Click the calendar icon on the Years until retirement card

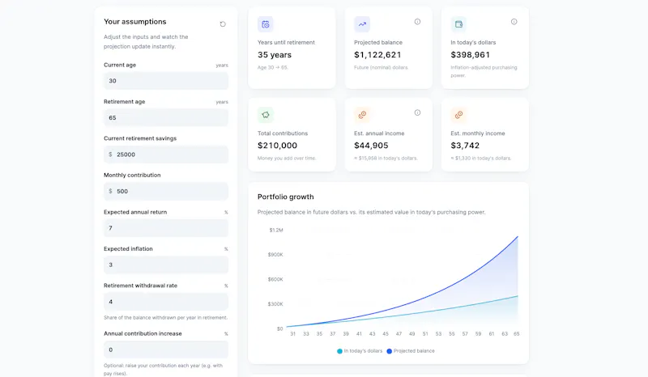pos(266,24)
